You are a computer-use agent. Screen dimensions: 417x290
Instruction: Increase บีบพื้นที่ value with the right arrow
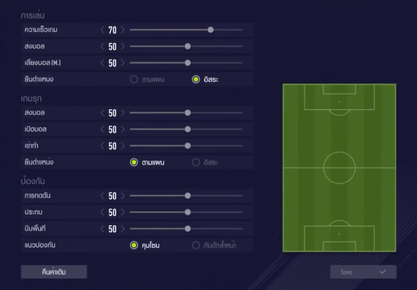(123, 229)
